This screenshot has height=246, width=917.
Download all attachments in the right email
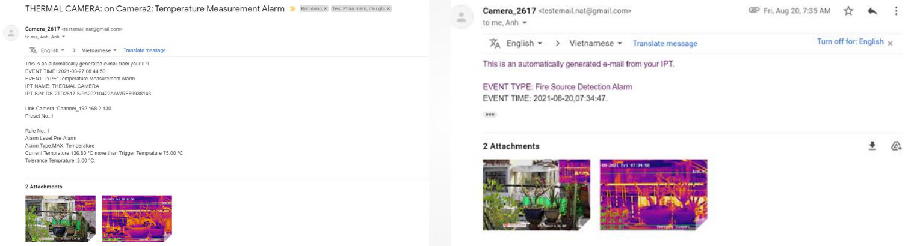coord(872,146)
